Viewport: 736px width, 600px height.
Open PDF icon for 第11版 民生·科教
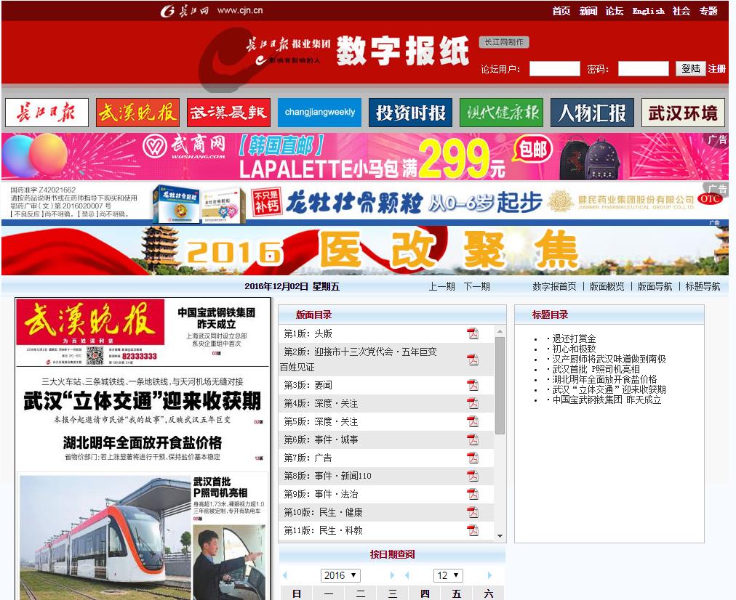[473, 530]
